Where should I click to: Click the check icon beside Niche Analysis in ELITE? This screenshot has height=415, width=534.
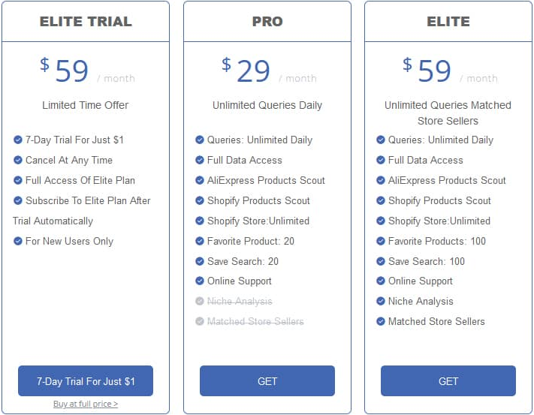tap(380, 301)
